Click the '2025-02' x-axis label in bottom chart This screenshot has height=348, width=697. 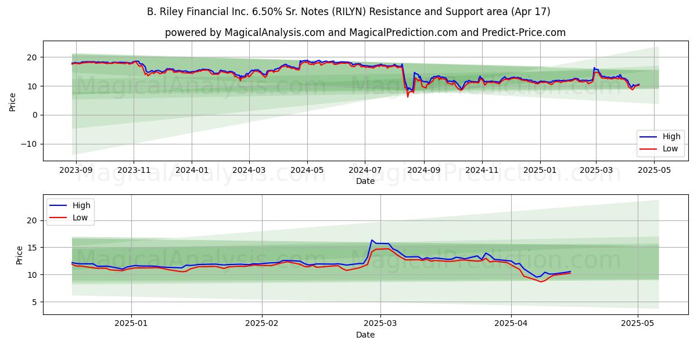(x=262, y=324)
